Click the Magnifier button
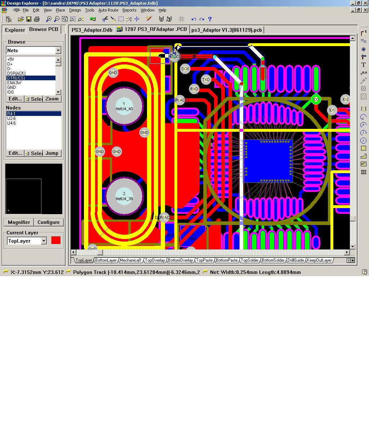Image resolution: width=369 pixels, height=432 pixels. click(x=19, y=222)
